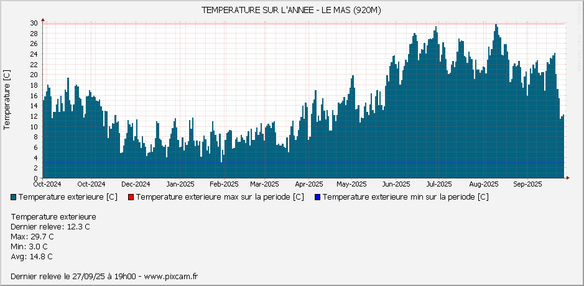This screenshot has width=584, height=286.
Task: Click the teal Temperature exterieure legend swatch
Action: pyautogui.click(x=14, y=197)
